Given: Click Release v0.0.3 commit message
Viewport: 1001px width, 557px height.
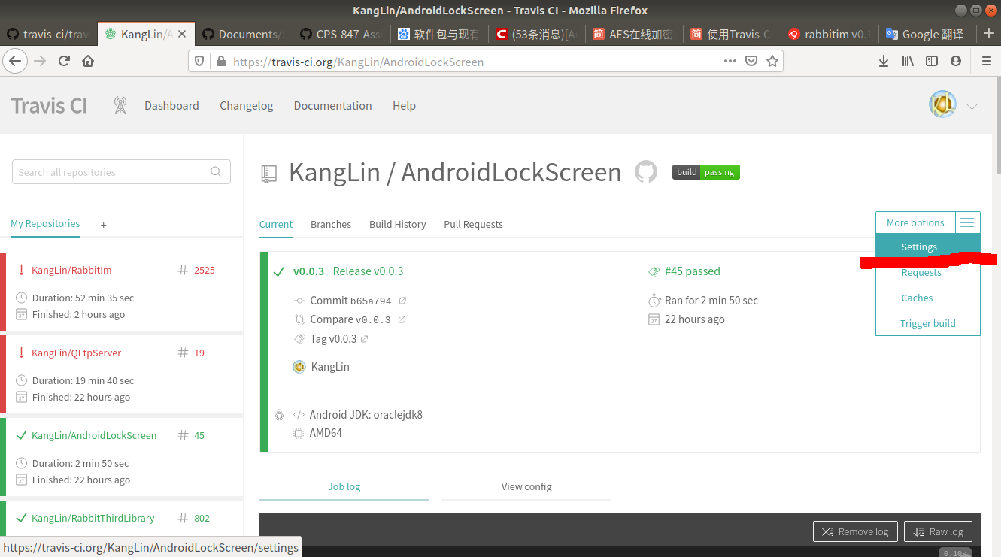Looking at the screenshot, I should (x=368, y=271).
